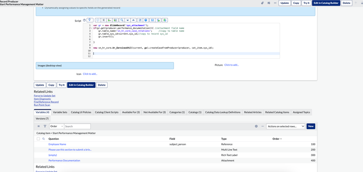The width and height of the screenshot is (363, 172).
Task: Open the Categories (1) tab
Action: click(177, 112)
